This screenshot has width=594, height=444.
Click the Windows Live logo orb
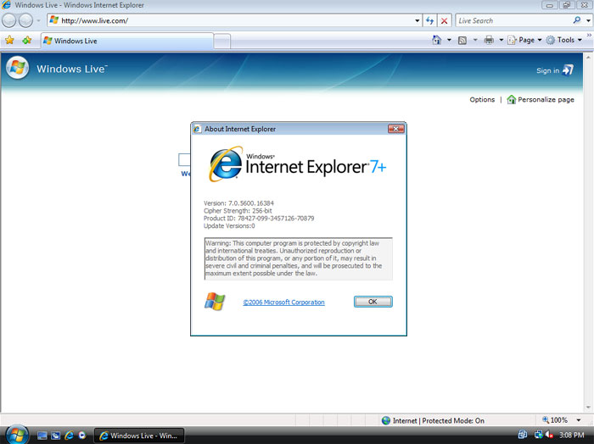coord(18,68)
